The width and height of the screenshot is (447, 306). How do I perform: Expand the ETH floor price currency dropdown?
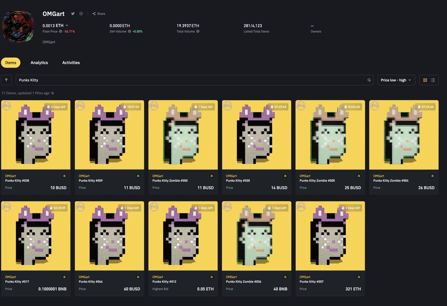[x=67, y=25]
